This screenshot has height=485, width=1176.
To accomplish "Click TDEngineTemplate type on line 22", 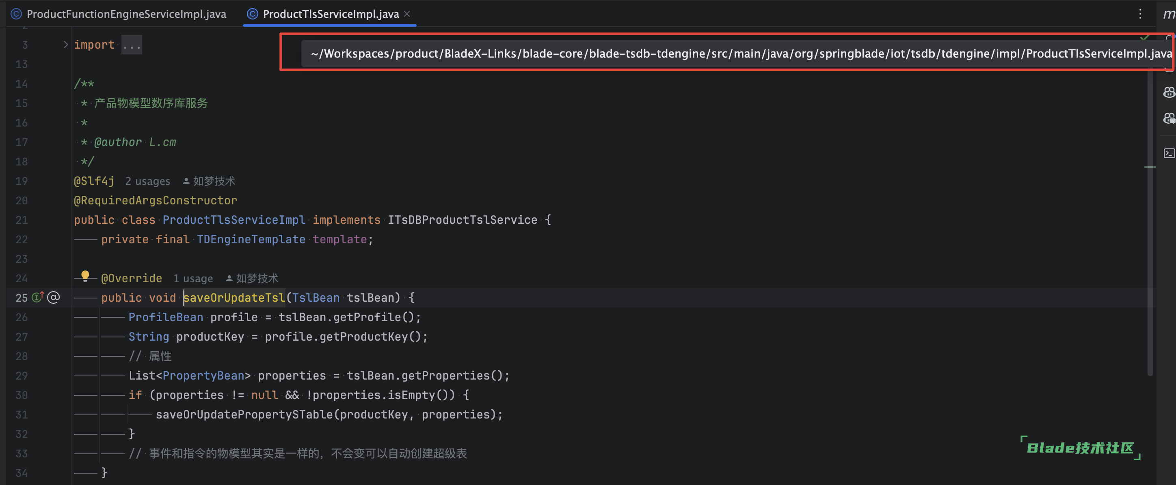I will [x=251, y=239].
